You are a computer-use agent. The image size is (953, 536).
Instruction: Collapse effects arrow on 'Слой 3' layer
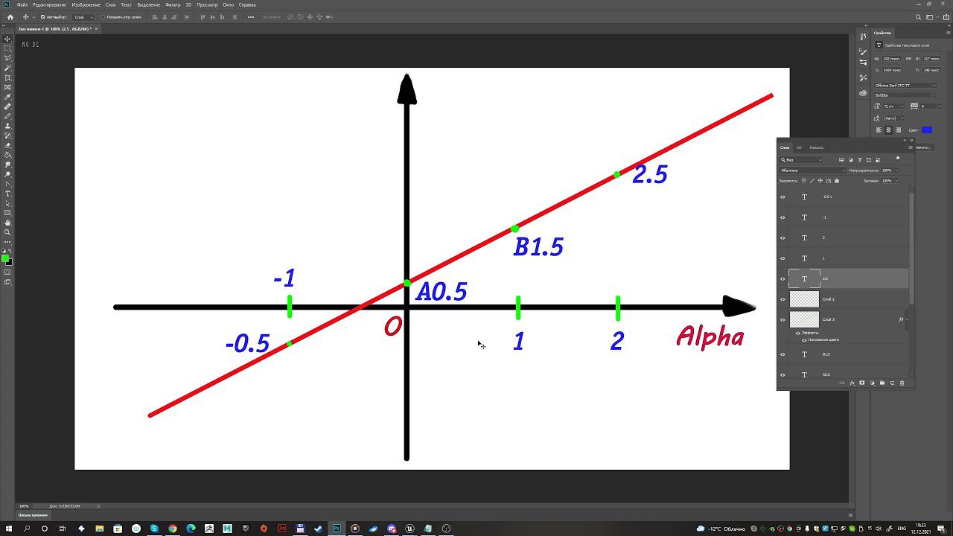pos(907,319)
